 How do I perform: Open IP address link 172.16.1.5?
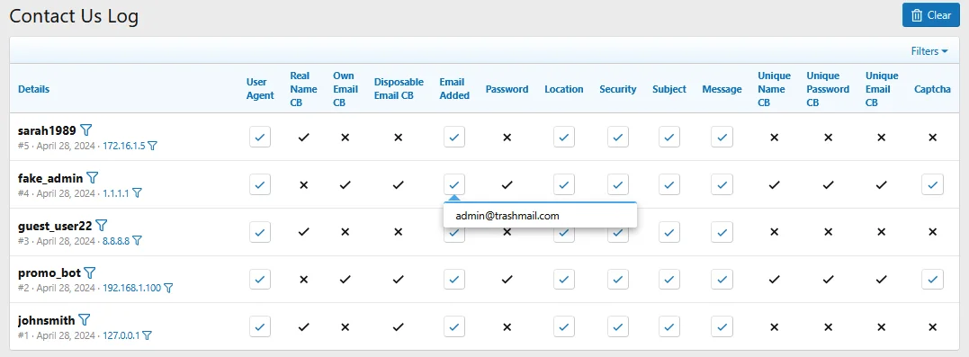(124, 147)
